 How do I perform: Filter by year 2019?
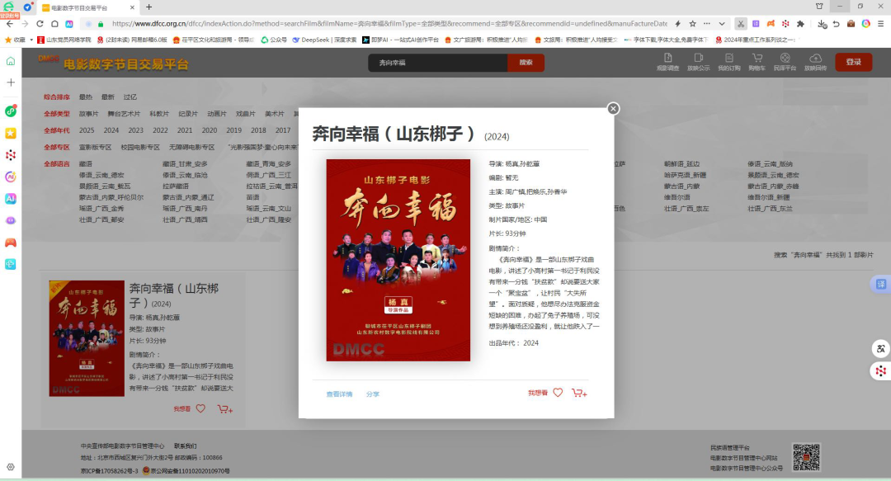coord(234,130)
